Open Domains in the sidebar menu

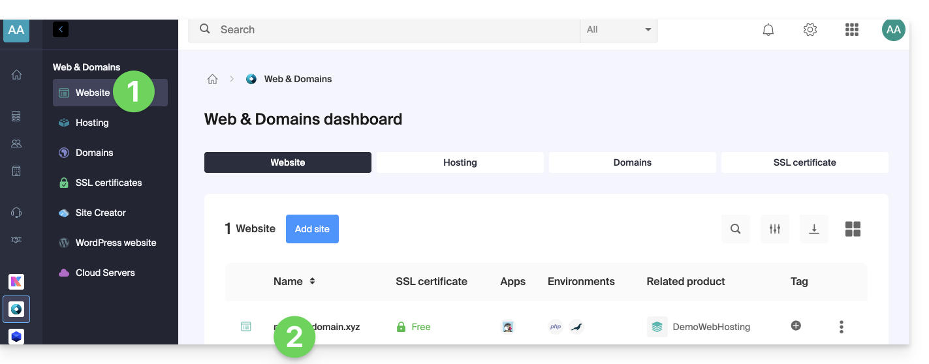click(94, 153)
